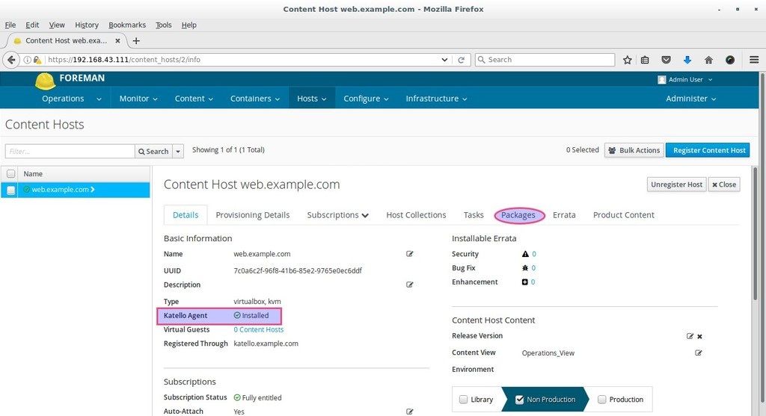Tick the web.example.com row checkbox

coord(10,190)
